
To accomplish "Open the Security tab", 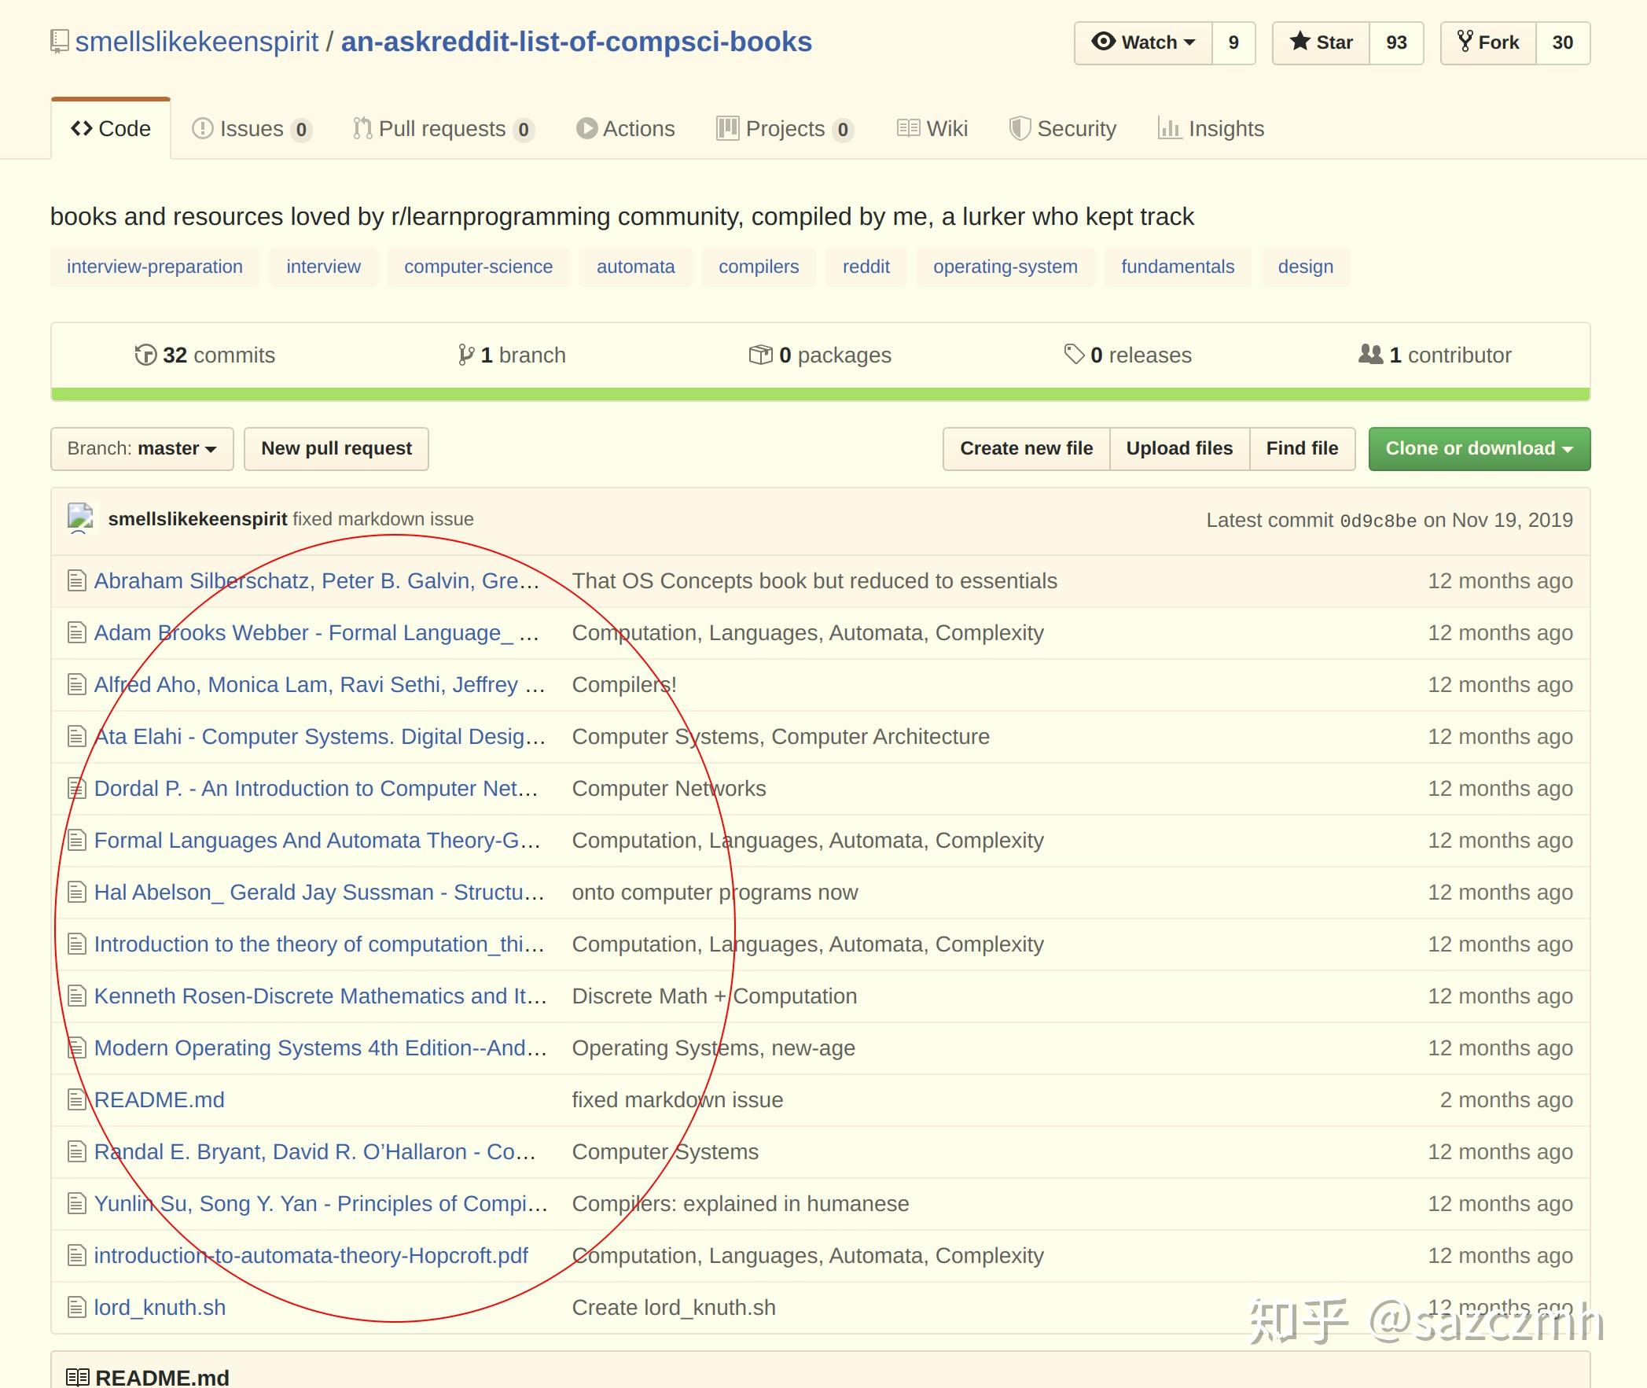I will pyautogui.click(x=1063, y=129).
